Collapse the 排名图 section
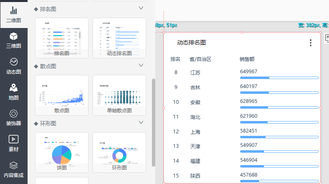The height and width of the screenshot is (184, 329). pos(141,8)
